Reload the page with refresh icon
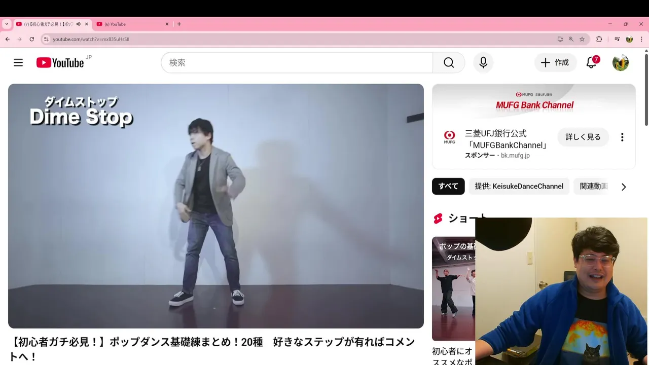Image resolution: width=649 pixels, height=365 pixels. (x=31, y=39)
